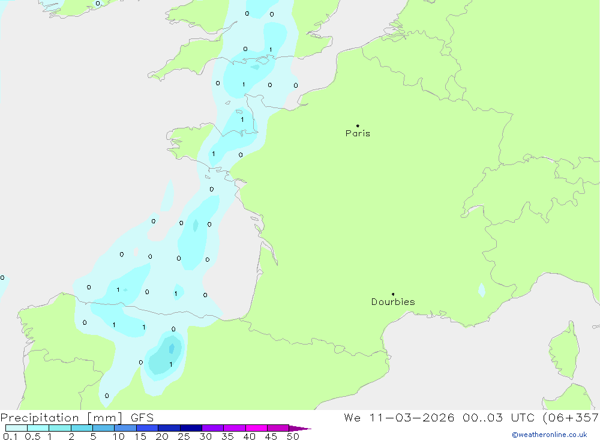600x440 pixels.
Task: Pick the 2–5 mm legend color swatch
Action: pos(82,428)
